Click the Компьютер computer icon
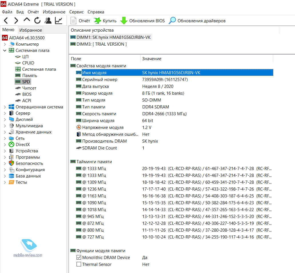Screen dimensions: 295x273 (x=12, y=44)
